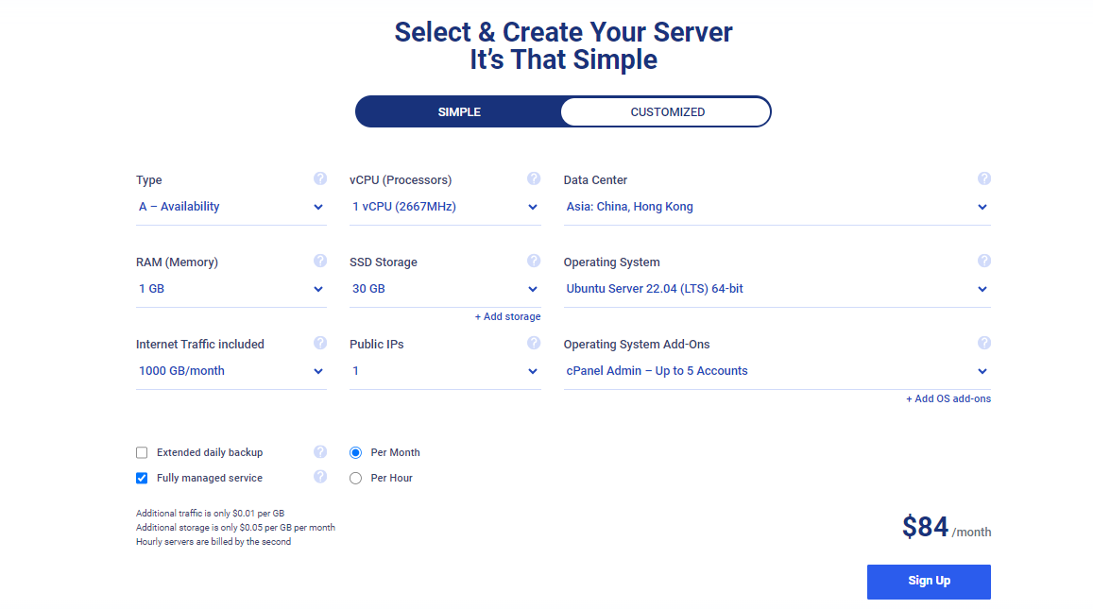Open OS Add-Ons dropdown showing cPanel Admin
Screen dimensions: 1093x609
pyautogui.click(x=777, y=371)
